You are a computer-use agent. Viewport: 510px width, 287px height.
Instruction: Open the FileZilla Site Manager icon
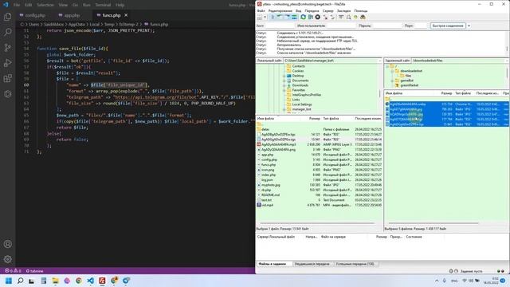pyautogui.click(x=260, y=17)
